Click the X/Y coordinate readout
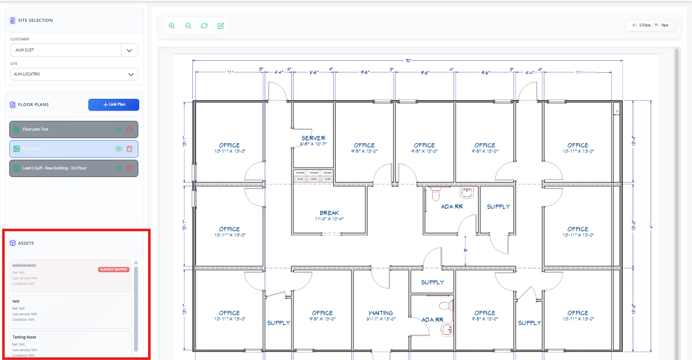The image size is (692, 360). (x=650, y=25)
